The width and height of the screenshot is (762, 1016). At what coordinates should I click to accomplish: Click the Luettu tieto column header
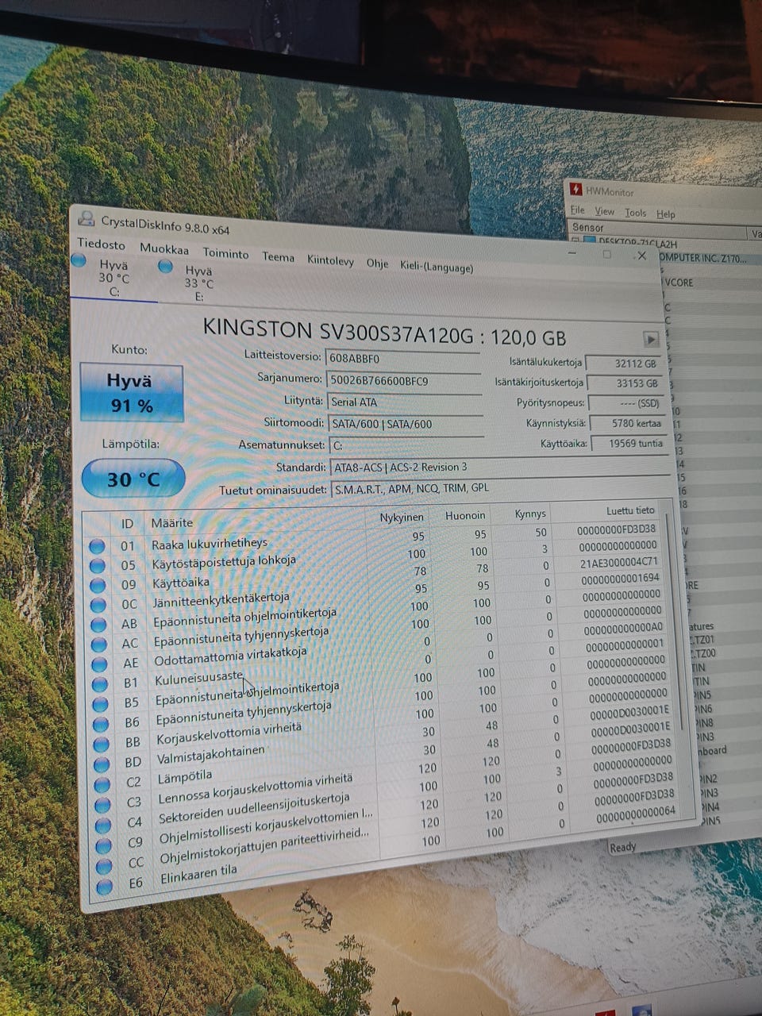pyautogui.click(x=630, y=510)
